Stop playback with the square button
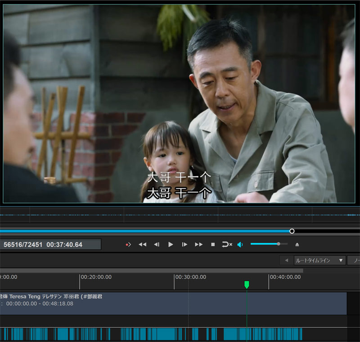 [213, 245]
